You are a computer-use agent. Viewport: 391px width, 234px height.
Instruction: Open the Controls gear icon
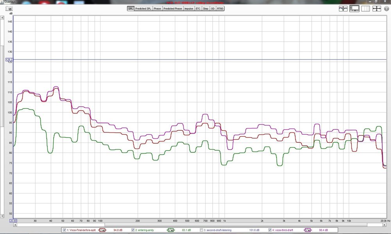pyautogui.click(x=387, y=9)
